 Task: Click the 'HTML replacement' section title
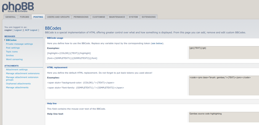pyautogui.click(x=57, y=68)
